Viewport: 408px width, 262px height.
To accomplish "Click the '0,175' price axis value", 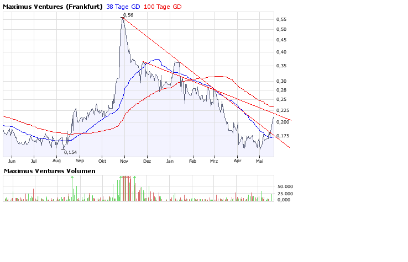I will pos(283,136).
